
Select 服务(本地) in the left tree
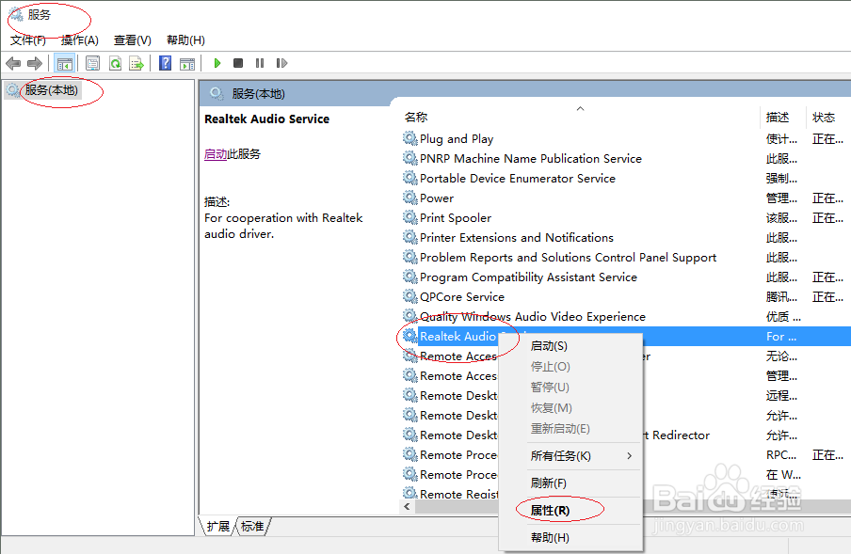coord(52,90)
